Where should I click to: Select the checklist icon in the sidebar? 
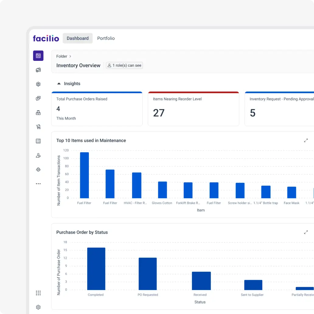[38, 141]
